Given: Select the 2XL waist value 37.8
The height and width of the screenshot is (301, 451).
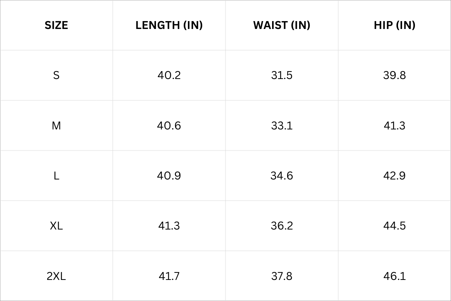Looking at the screenshot, I should pos(282,276).
